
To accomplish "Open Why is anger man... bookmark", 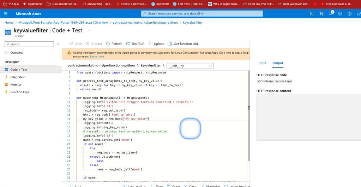I will 224,4.
